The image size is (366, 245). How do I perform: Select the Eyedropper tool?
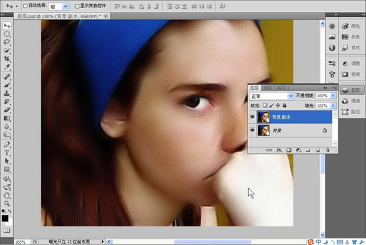(x=7, y=67)
